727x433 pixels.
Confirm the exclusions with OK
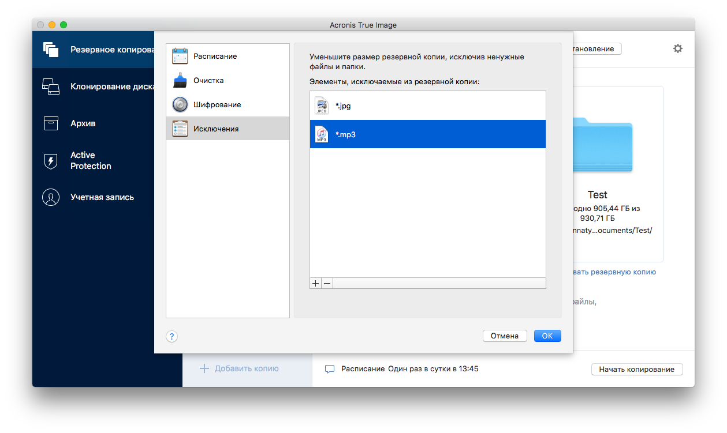tap(547, 336)
